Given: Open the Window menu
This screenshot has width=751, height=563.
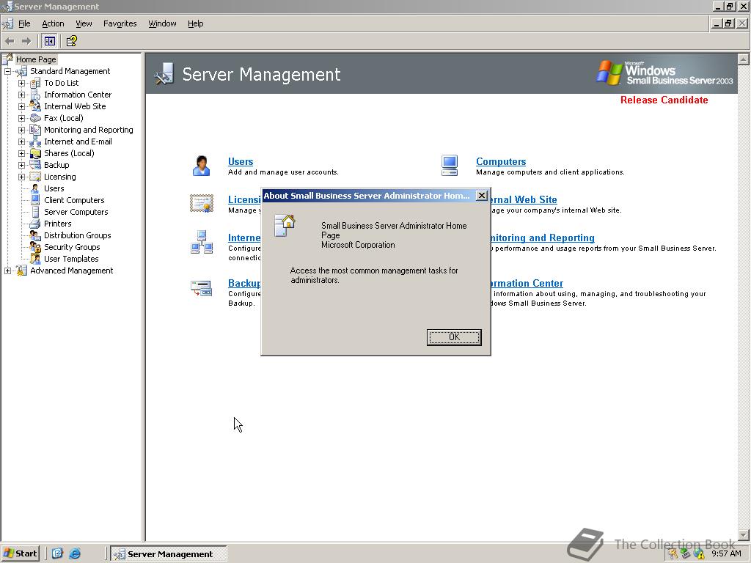Looking at the screenshot, I should (x=162, y=23).
